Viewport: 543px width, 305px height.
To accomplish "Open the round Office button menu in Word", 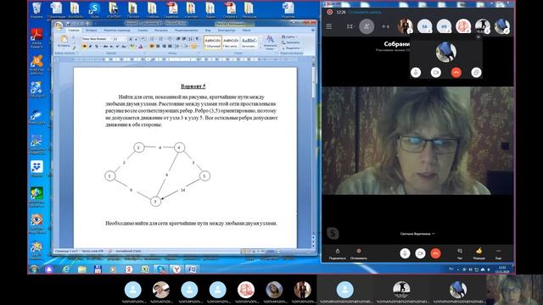I will click(x=59, y=25).
